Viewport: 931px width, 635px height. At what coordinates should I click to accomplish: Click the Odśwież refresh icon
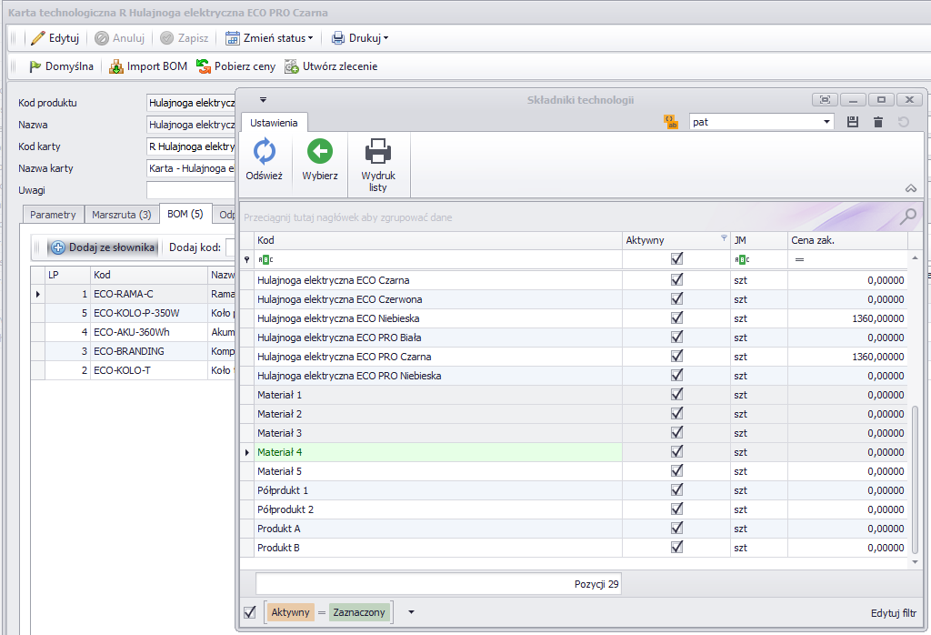point(264,152)
